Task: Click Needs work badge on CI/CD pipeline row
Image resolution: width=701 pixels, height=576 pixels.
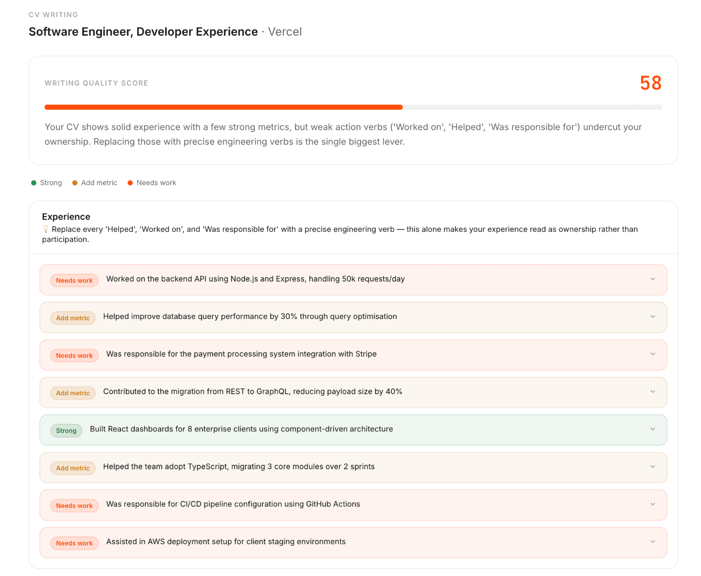Action: tap(75, 505)
